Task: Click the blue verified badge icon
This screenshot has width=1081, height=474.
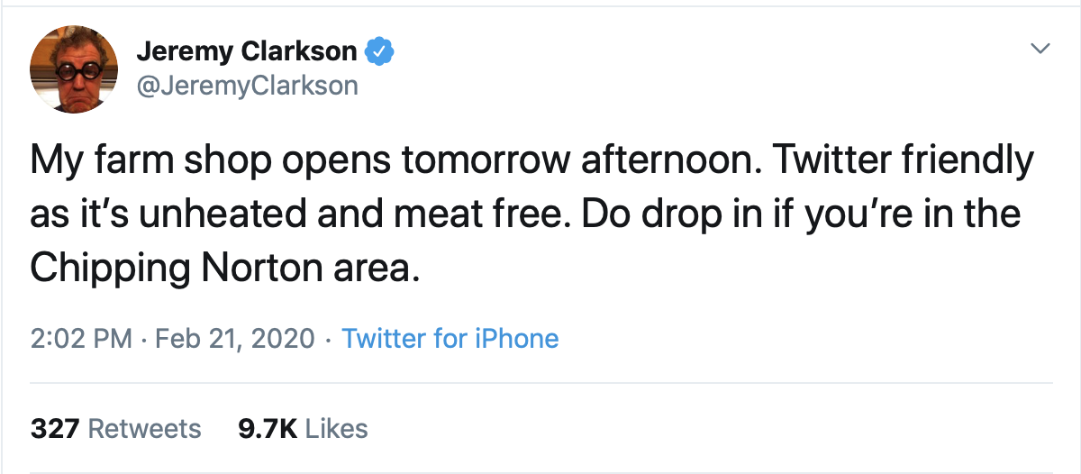Action: pyautogui.click(x=380, y=52)
